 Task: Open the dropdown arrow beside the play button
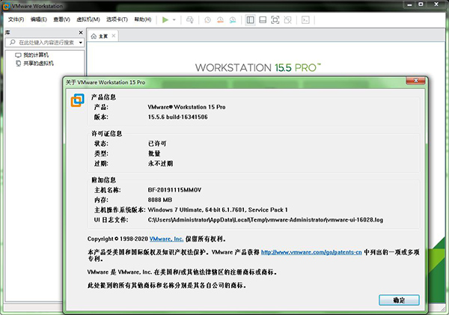[x=174, y=19]
